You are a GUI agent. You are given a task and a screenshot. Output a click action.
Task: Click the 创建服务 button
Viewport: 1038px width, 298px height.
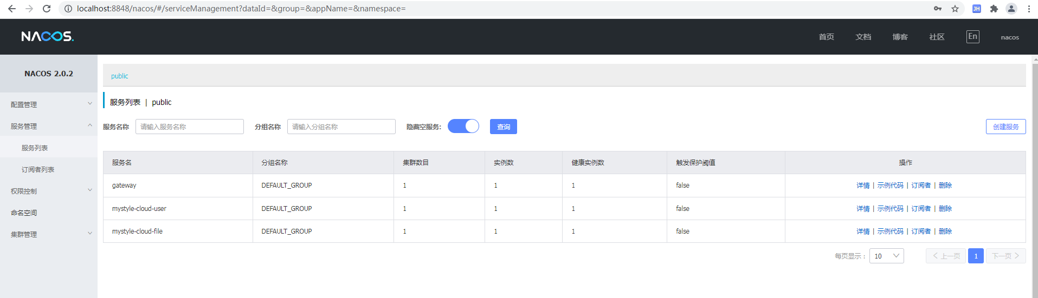click(x=1005, y=127)
